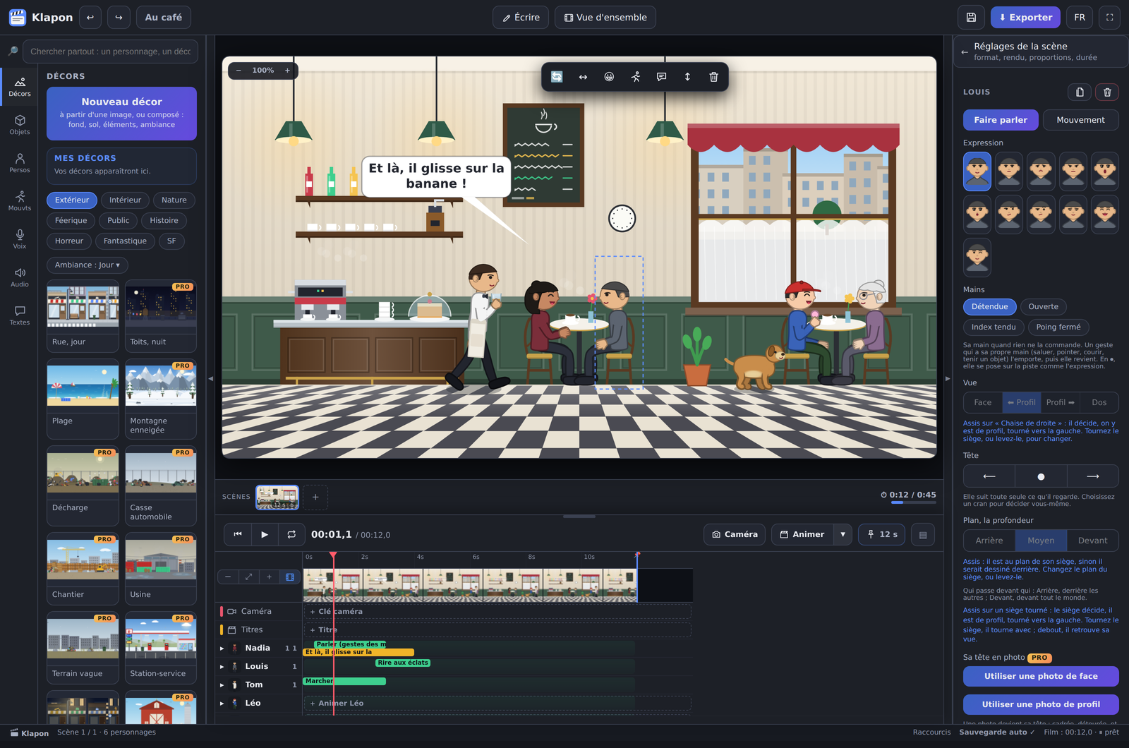Image resolution: width=1129 pixels, height=748 pixels.
Task: Select the Ouverte hand option
Action: point(1043,307)
